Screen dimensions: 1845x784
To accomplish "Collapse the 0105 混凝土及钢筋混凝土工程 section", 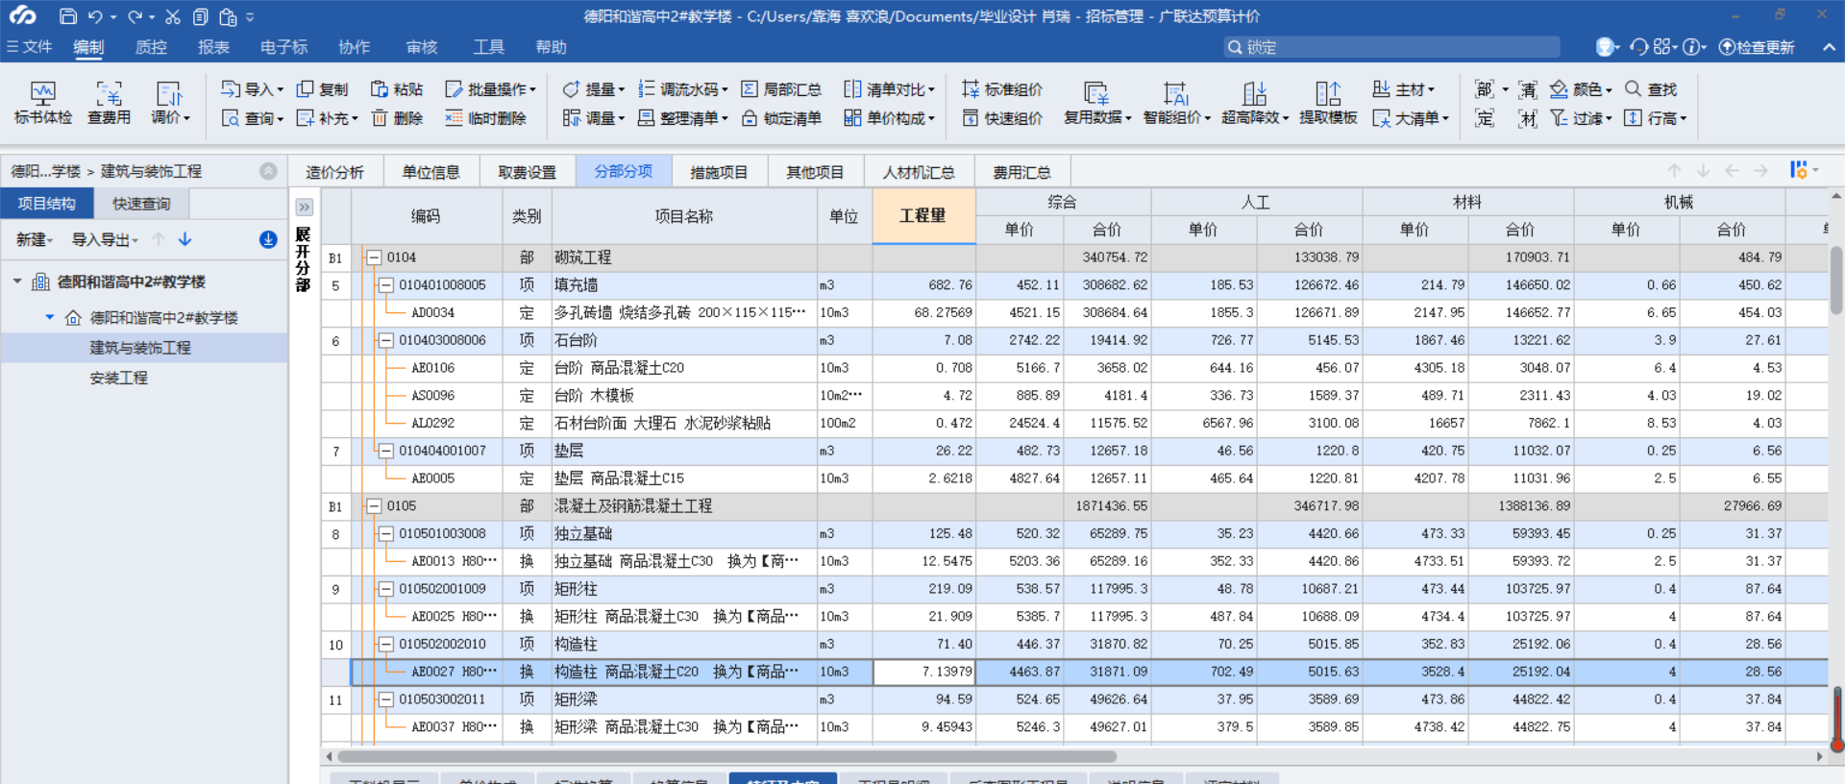I will 374,506.
